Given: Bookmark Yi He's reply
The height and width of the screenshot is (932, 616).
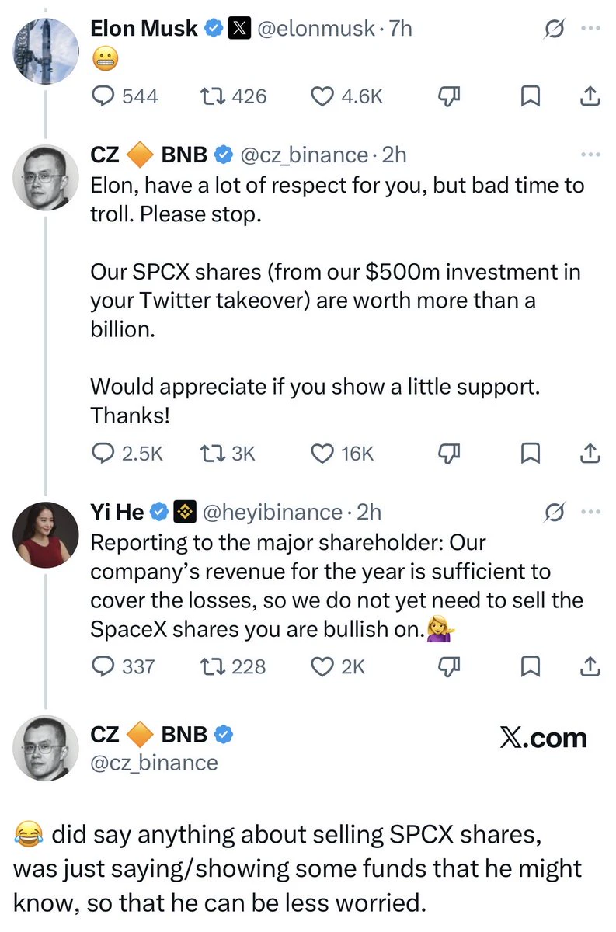Looking at the screenshot, I should point(530,666).
